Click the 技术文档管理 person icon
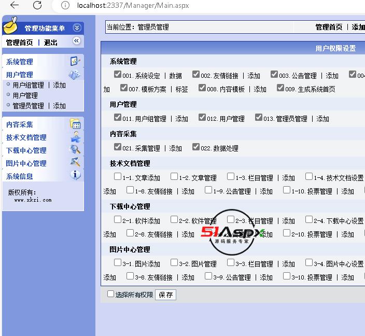Viewport: 365px width, 336px height. click(x=76, y=137)
